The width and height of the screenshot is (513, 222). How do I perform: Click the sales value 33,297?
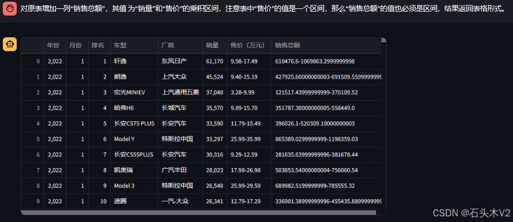[214, 139]
